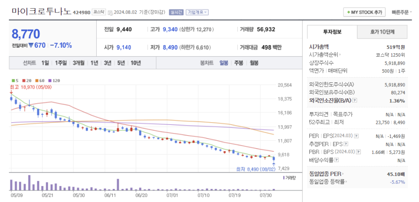
Task: Switch to the 투자정보 tab
Action: coord(332,32)
